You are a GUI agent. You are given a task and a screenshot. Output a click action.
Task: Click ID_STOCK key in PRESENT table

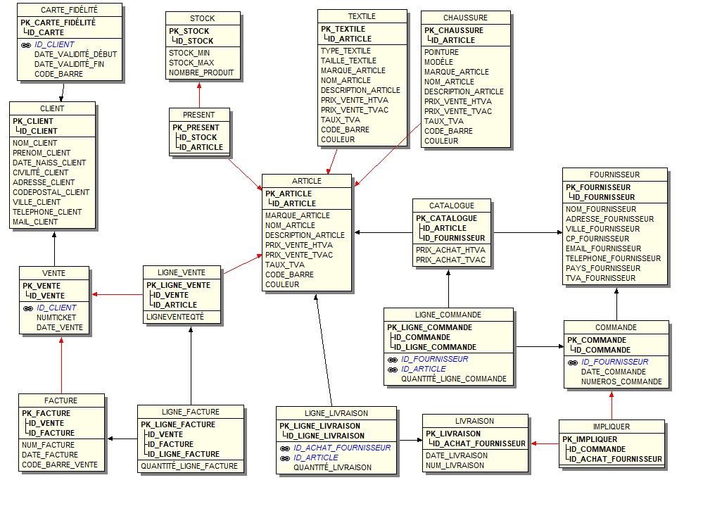198,137
